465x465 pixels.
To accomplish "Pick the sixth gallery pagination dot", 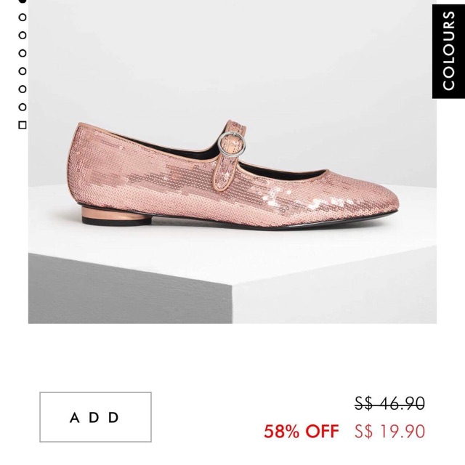I will coord(22,89).
